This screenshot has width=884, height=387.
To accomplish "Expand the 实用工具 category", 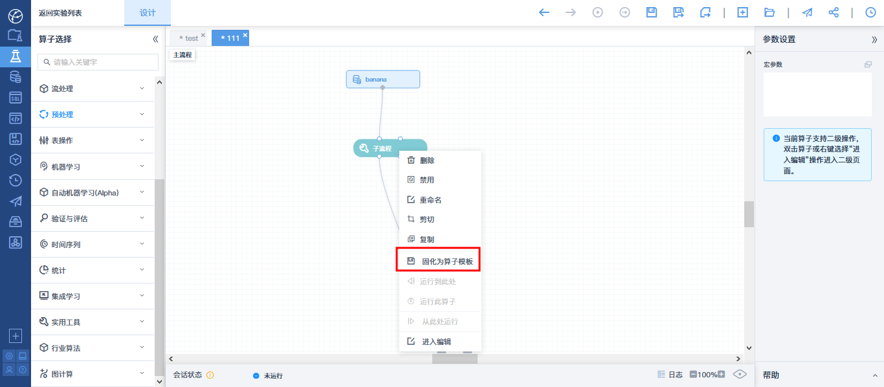I will coord(93,322).
